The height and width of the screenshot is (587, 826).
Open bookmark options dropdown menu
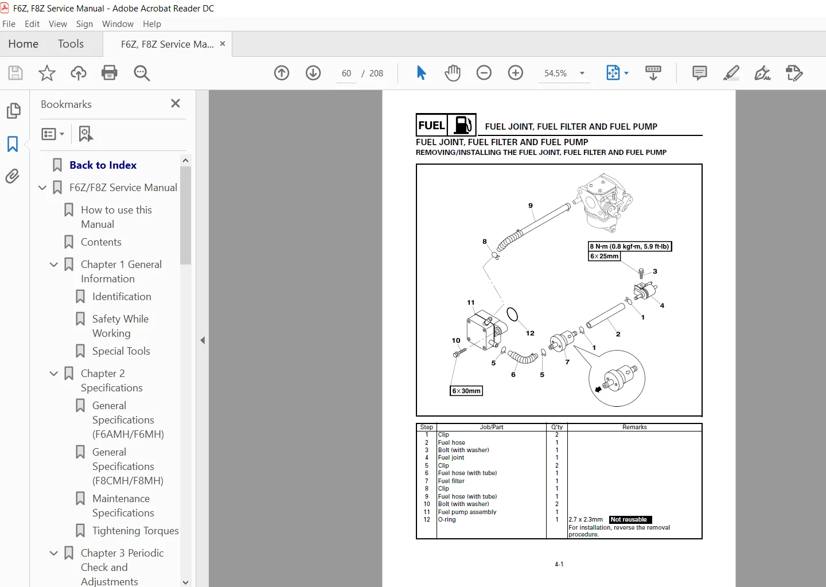pos(53,134)
